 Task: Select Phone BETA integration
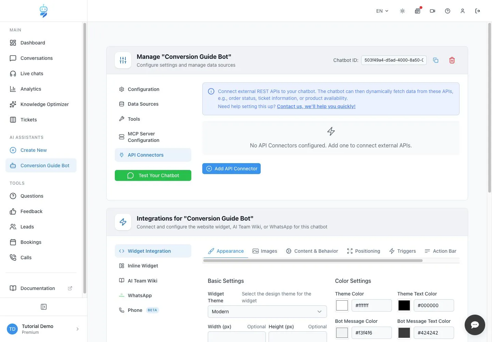click(153, 310)
